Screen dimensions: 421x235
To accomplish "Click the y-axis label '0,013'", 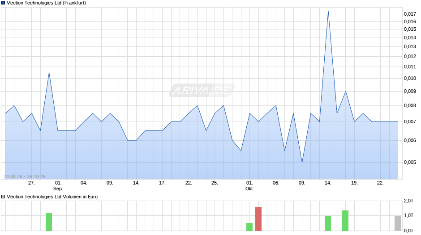I will 410,46.
